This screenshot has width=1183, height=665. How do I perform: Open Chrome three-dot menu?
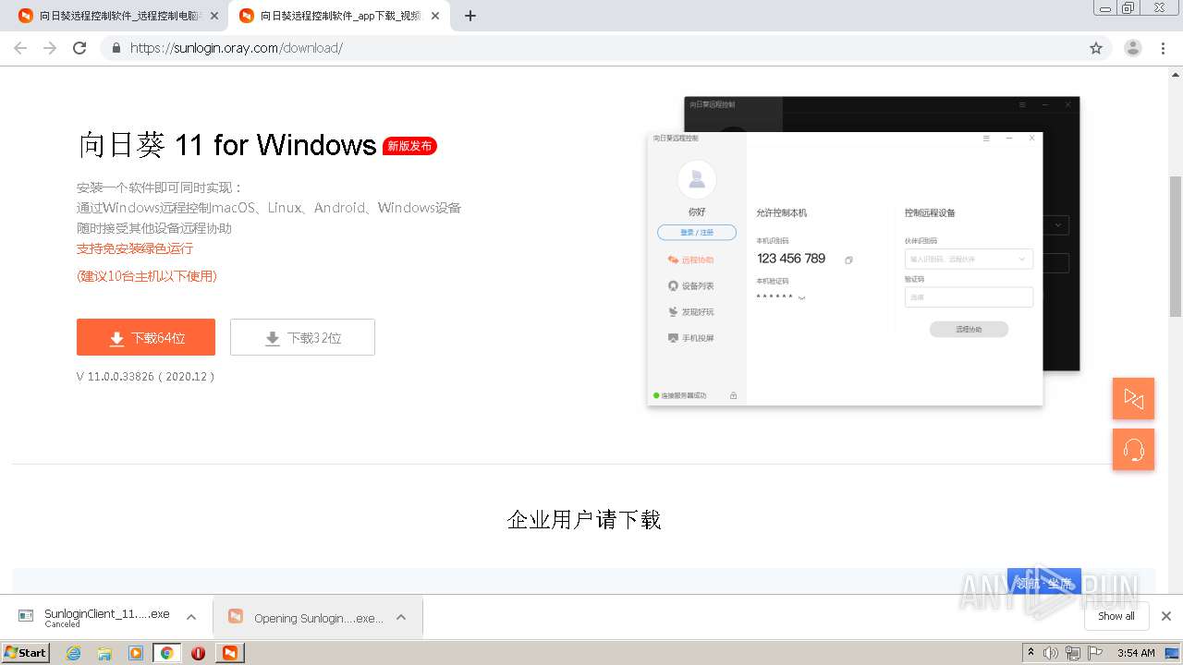(x=1164, y=48)
